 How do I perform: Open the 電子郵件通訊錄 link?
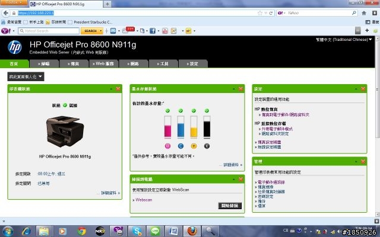(271, 182)
